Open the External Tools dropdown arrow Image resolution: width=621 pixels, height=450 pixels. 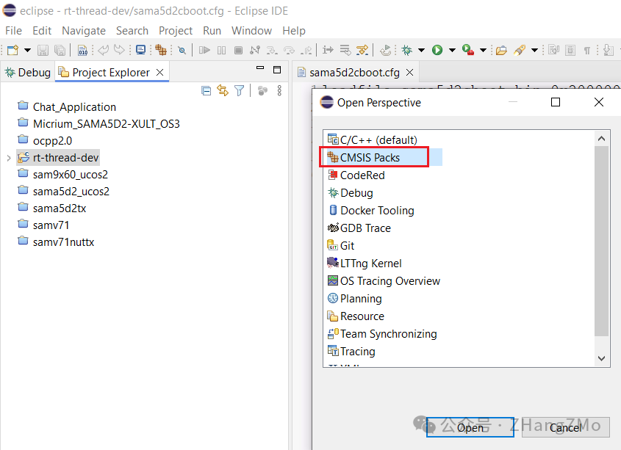483,50
